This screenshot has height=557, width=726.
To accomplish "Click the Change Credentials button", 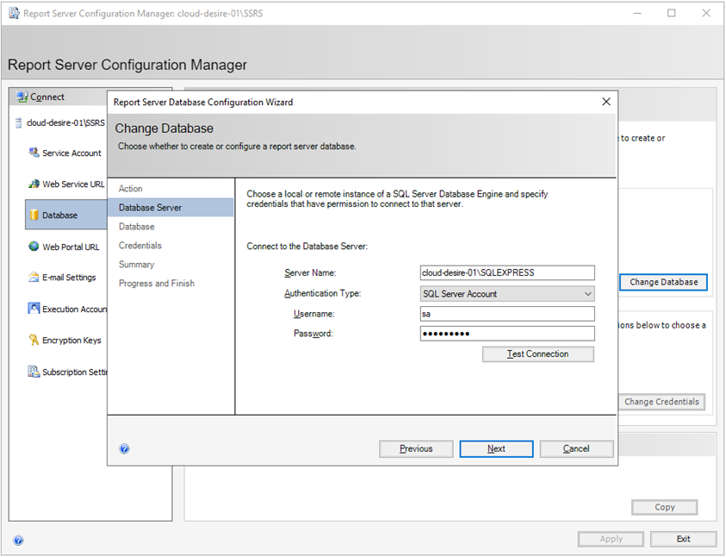I will (661, 402).
